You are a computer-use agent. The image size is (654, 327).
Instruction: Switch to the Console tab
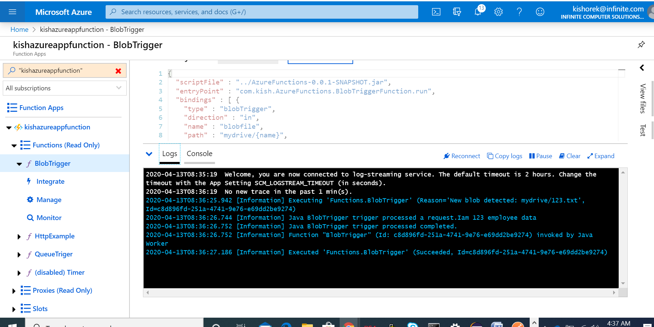[x=199, y=154]
